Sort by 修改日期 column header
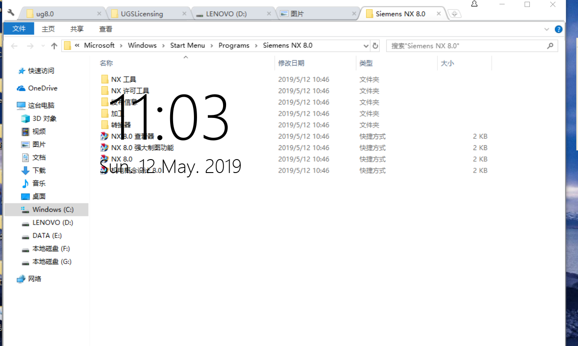This screenshot has width=578, height=346. point(291,63)
